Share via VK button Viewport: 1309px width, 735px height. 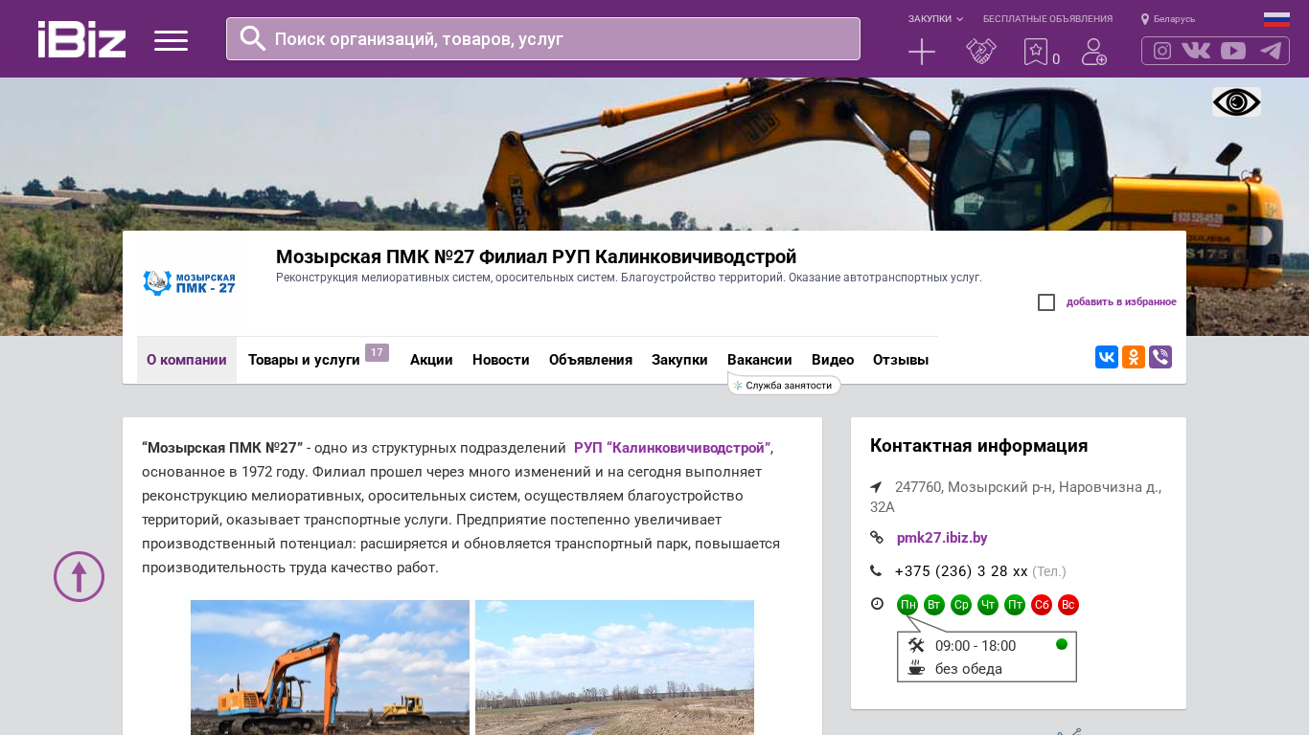click(x=1107, y=357)
